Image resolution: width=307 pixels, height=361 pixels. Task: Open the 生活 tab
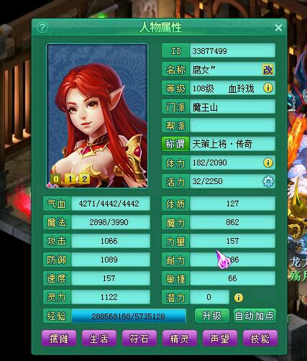(x=99, y=338)
